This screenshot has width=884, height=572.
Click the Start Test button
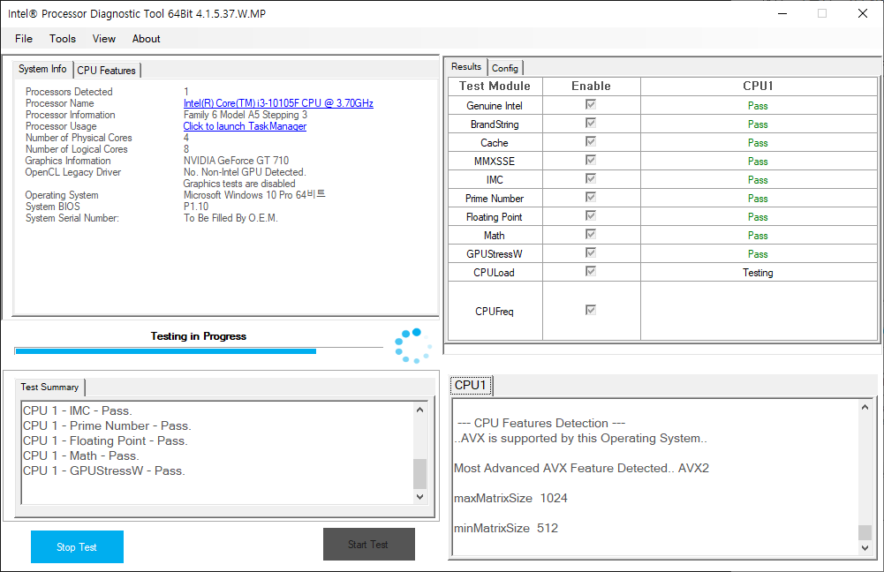tap(369, 545)
